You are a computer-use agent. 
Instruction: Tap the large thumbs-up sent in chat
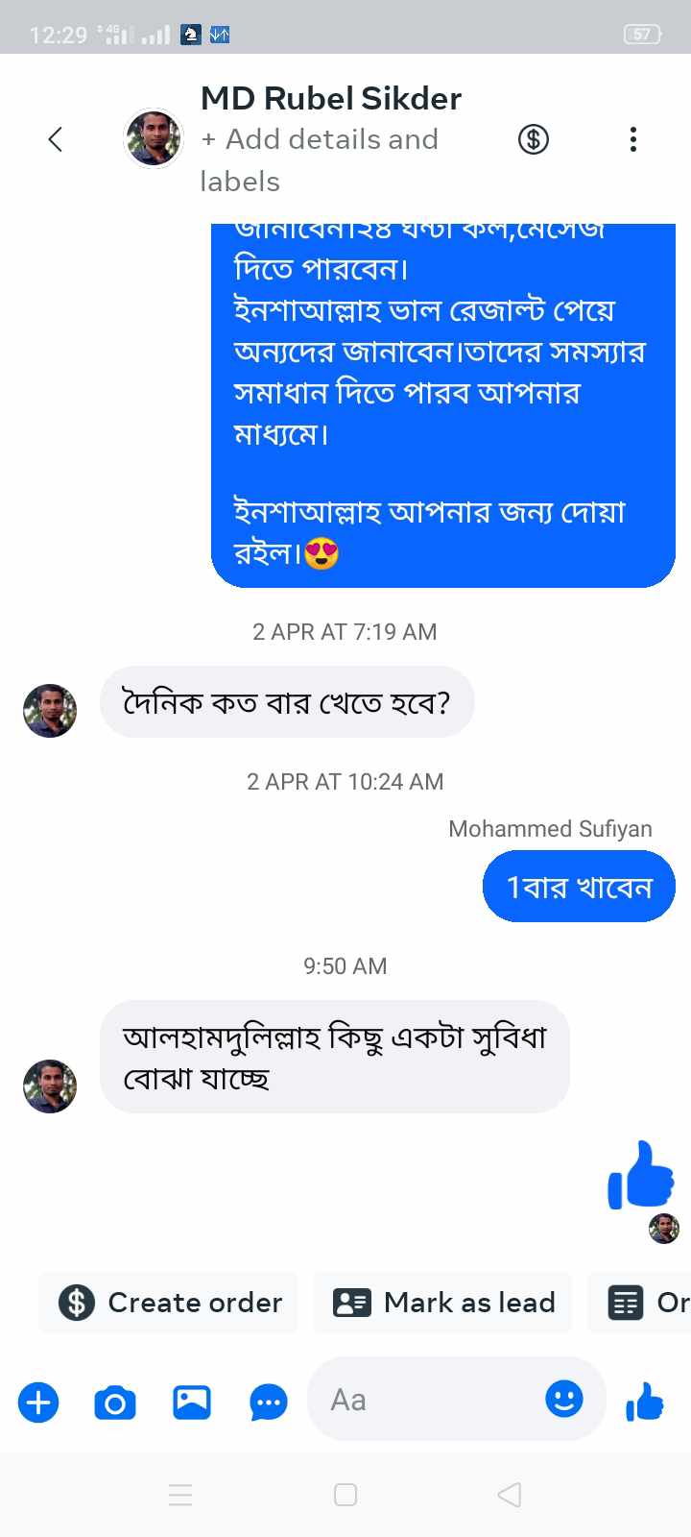[641, 1176]
